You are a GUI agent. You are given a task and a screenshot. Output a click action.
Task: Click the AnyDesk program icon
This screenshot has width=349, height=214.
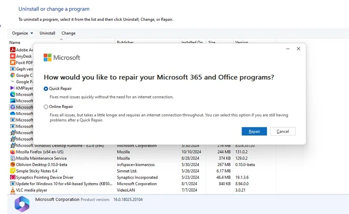coord(13,56)
